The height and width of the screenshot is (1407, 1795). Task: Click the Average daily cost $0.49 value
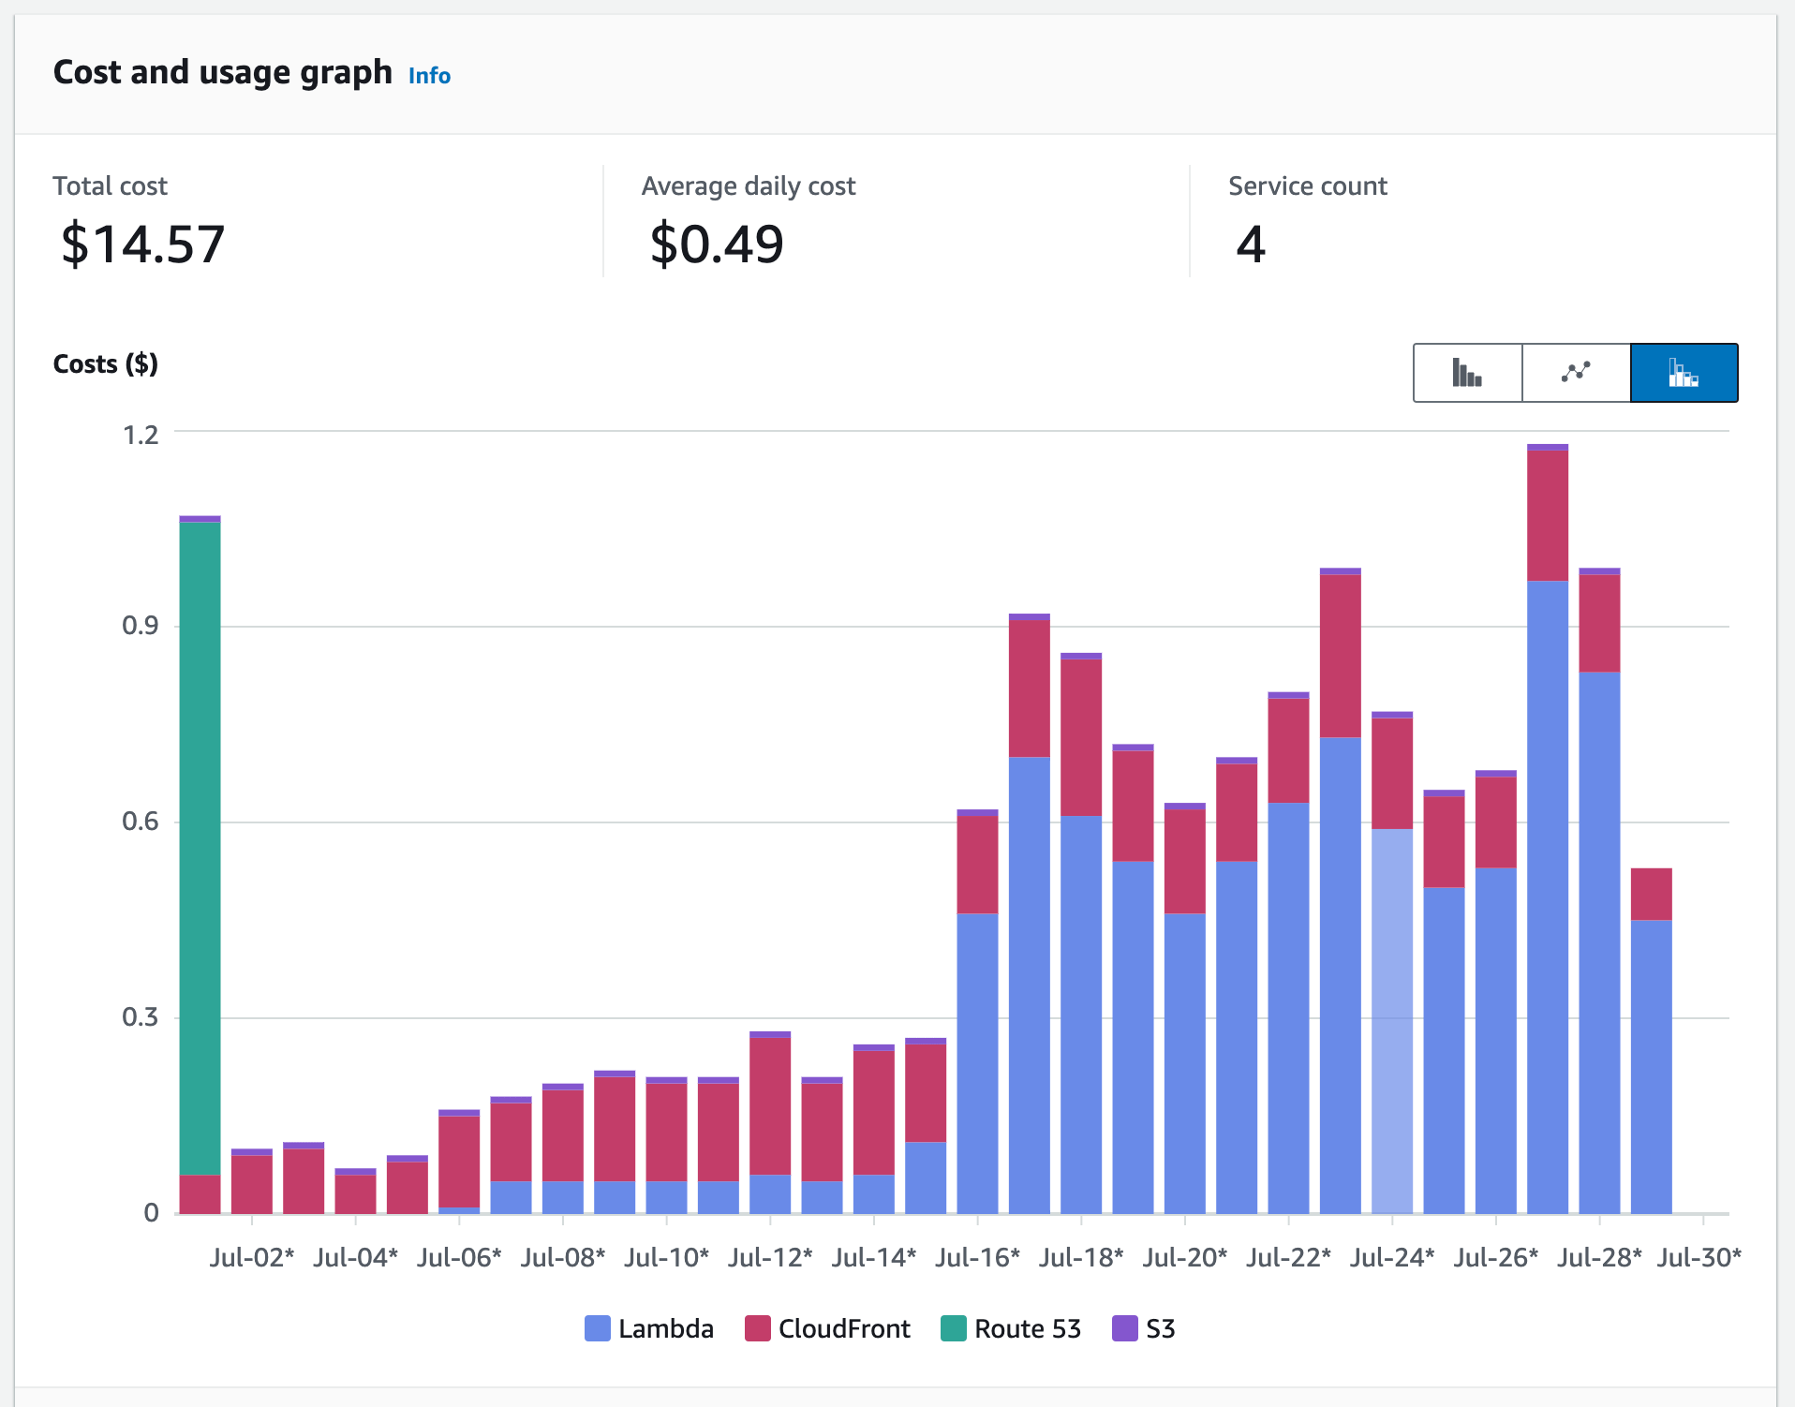coord(717,244)
